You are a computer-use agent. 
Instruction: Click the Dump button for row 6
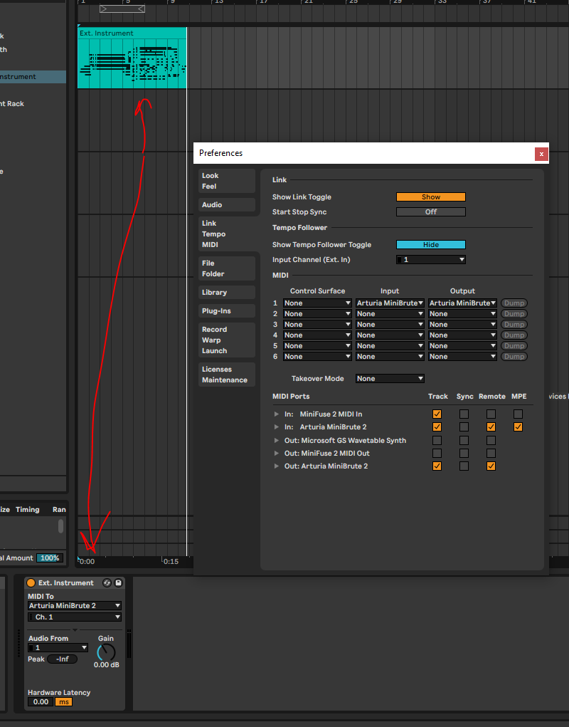point(514,357)
